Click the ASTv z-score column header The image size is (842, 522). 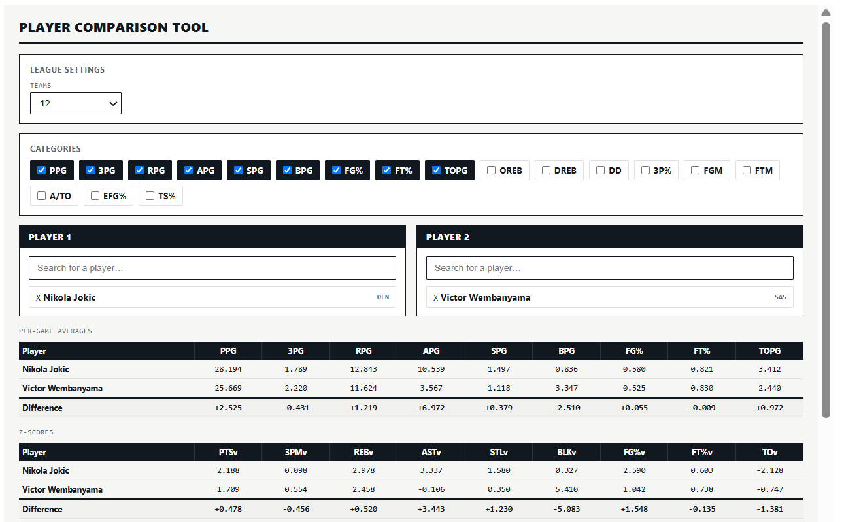pyautogui.click(x=431, y=452)
